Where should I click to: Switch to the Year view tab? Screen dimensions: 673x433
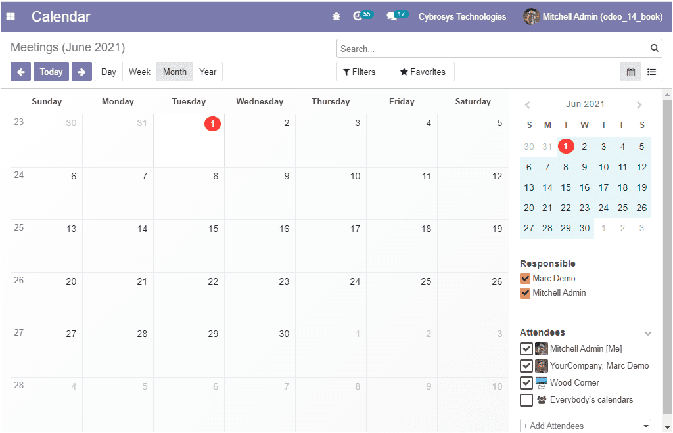coord(207,71)
